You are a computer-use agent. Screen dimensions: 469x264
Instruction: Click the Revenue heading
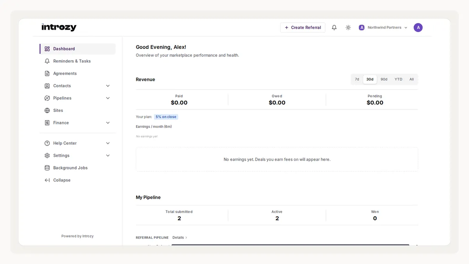[145, 79]
